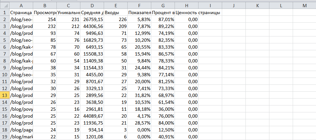Viewport: 316px width, 140px height.
Task: Click header cell 'Страница'
Action: (21, 12)
